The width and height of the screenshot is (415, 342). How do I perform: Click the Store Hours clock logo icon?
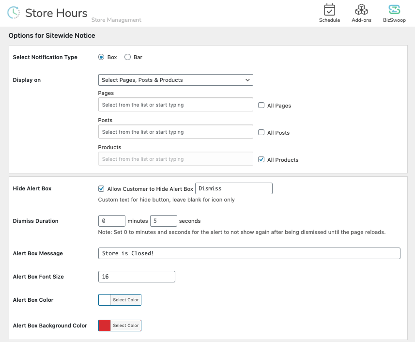(14, 13)
